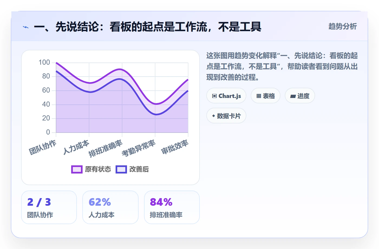Click the 审批效率 x-axis label
Screen dimensions: 379x249
click(x=175, y=147)
